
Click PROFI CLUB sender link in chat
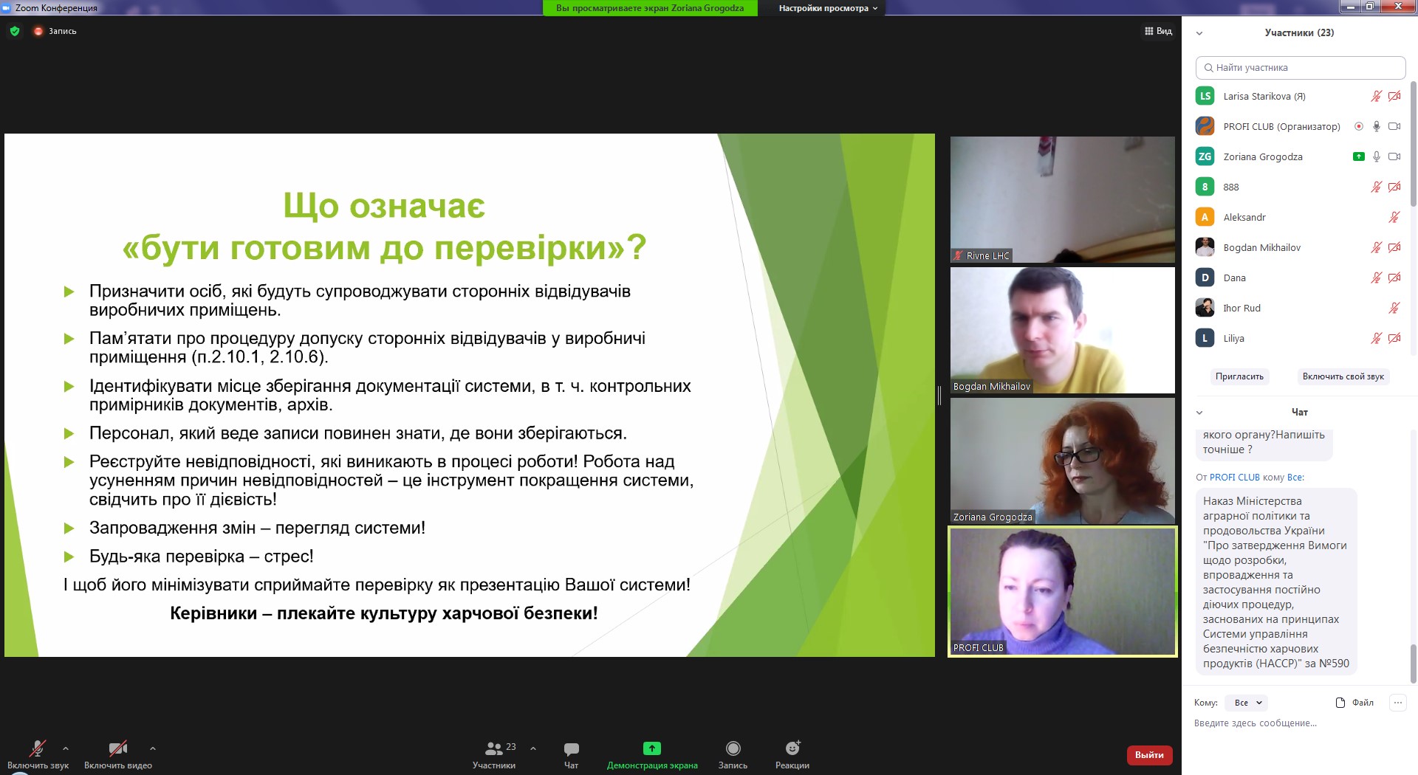pos(1234,478)
